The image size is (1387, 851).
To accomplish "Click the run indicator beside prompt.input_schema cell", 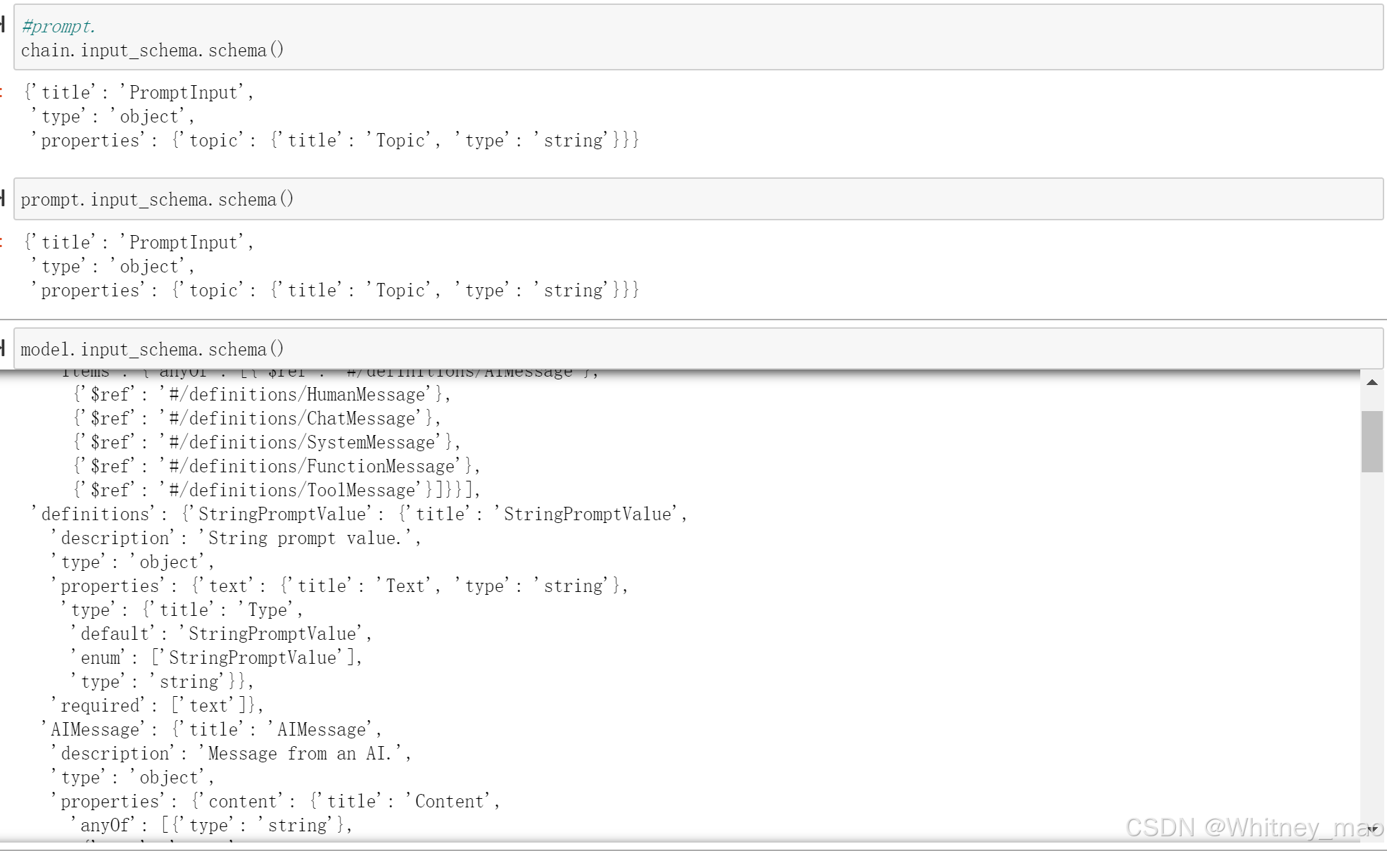I will [x=3, y=198].
